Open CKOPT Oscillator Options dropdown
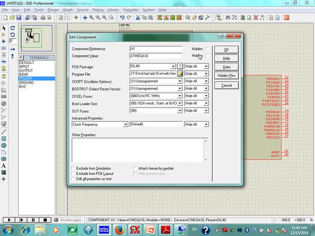Screen dimensions: 315x236 180,81
